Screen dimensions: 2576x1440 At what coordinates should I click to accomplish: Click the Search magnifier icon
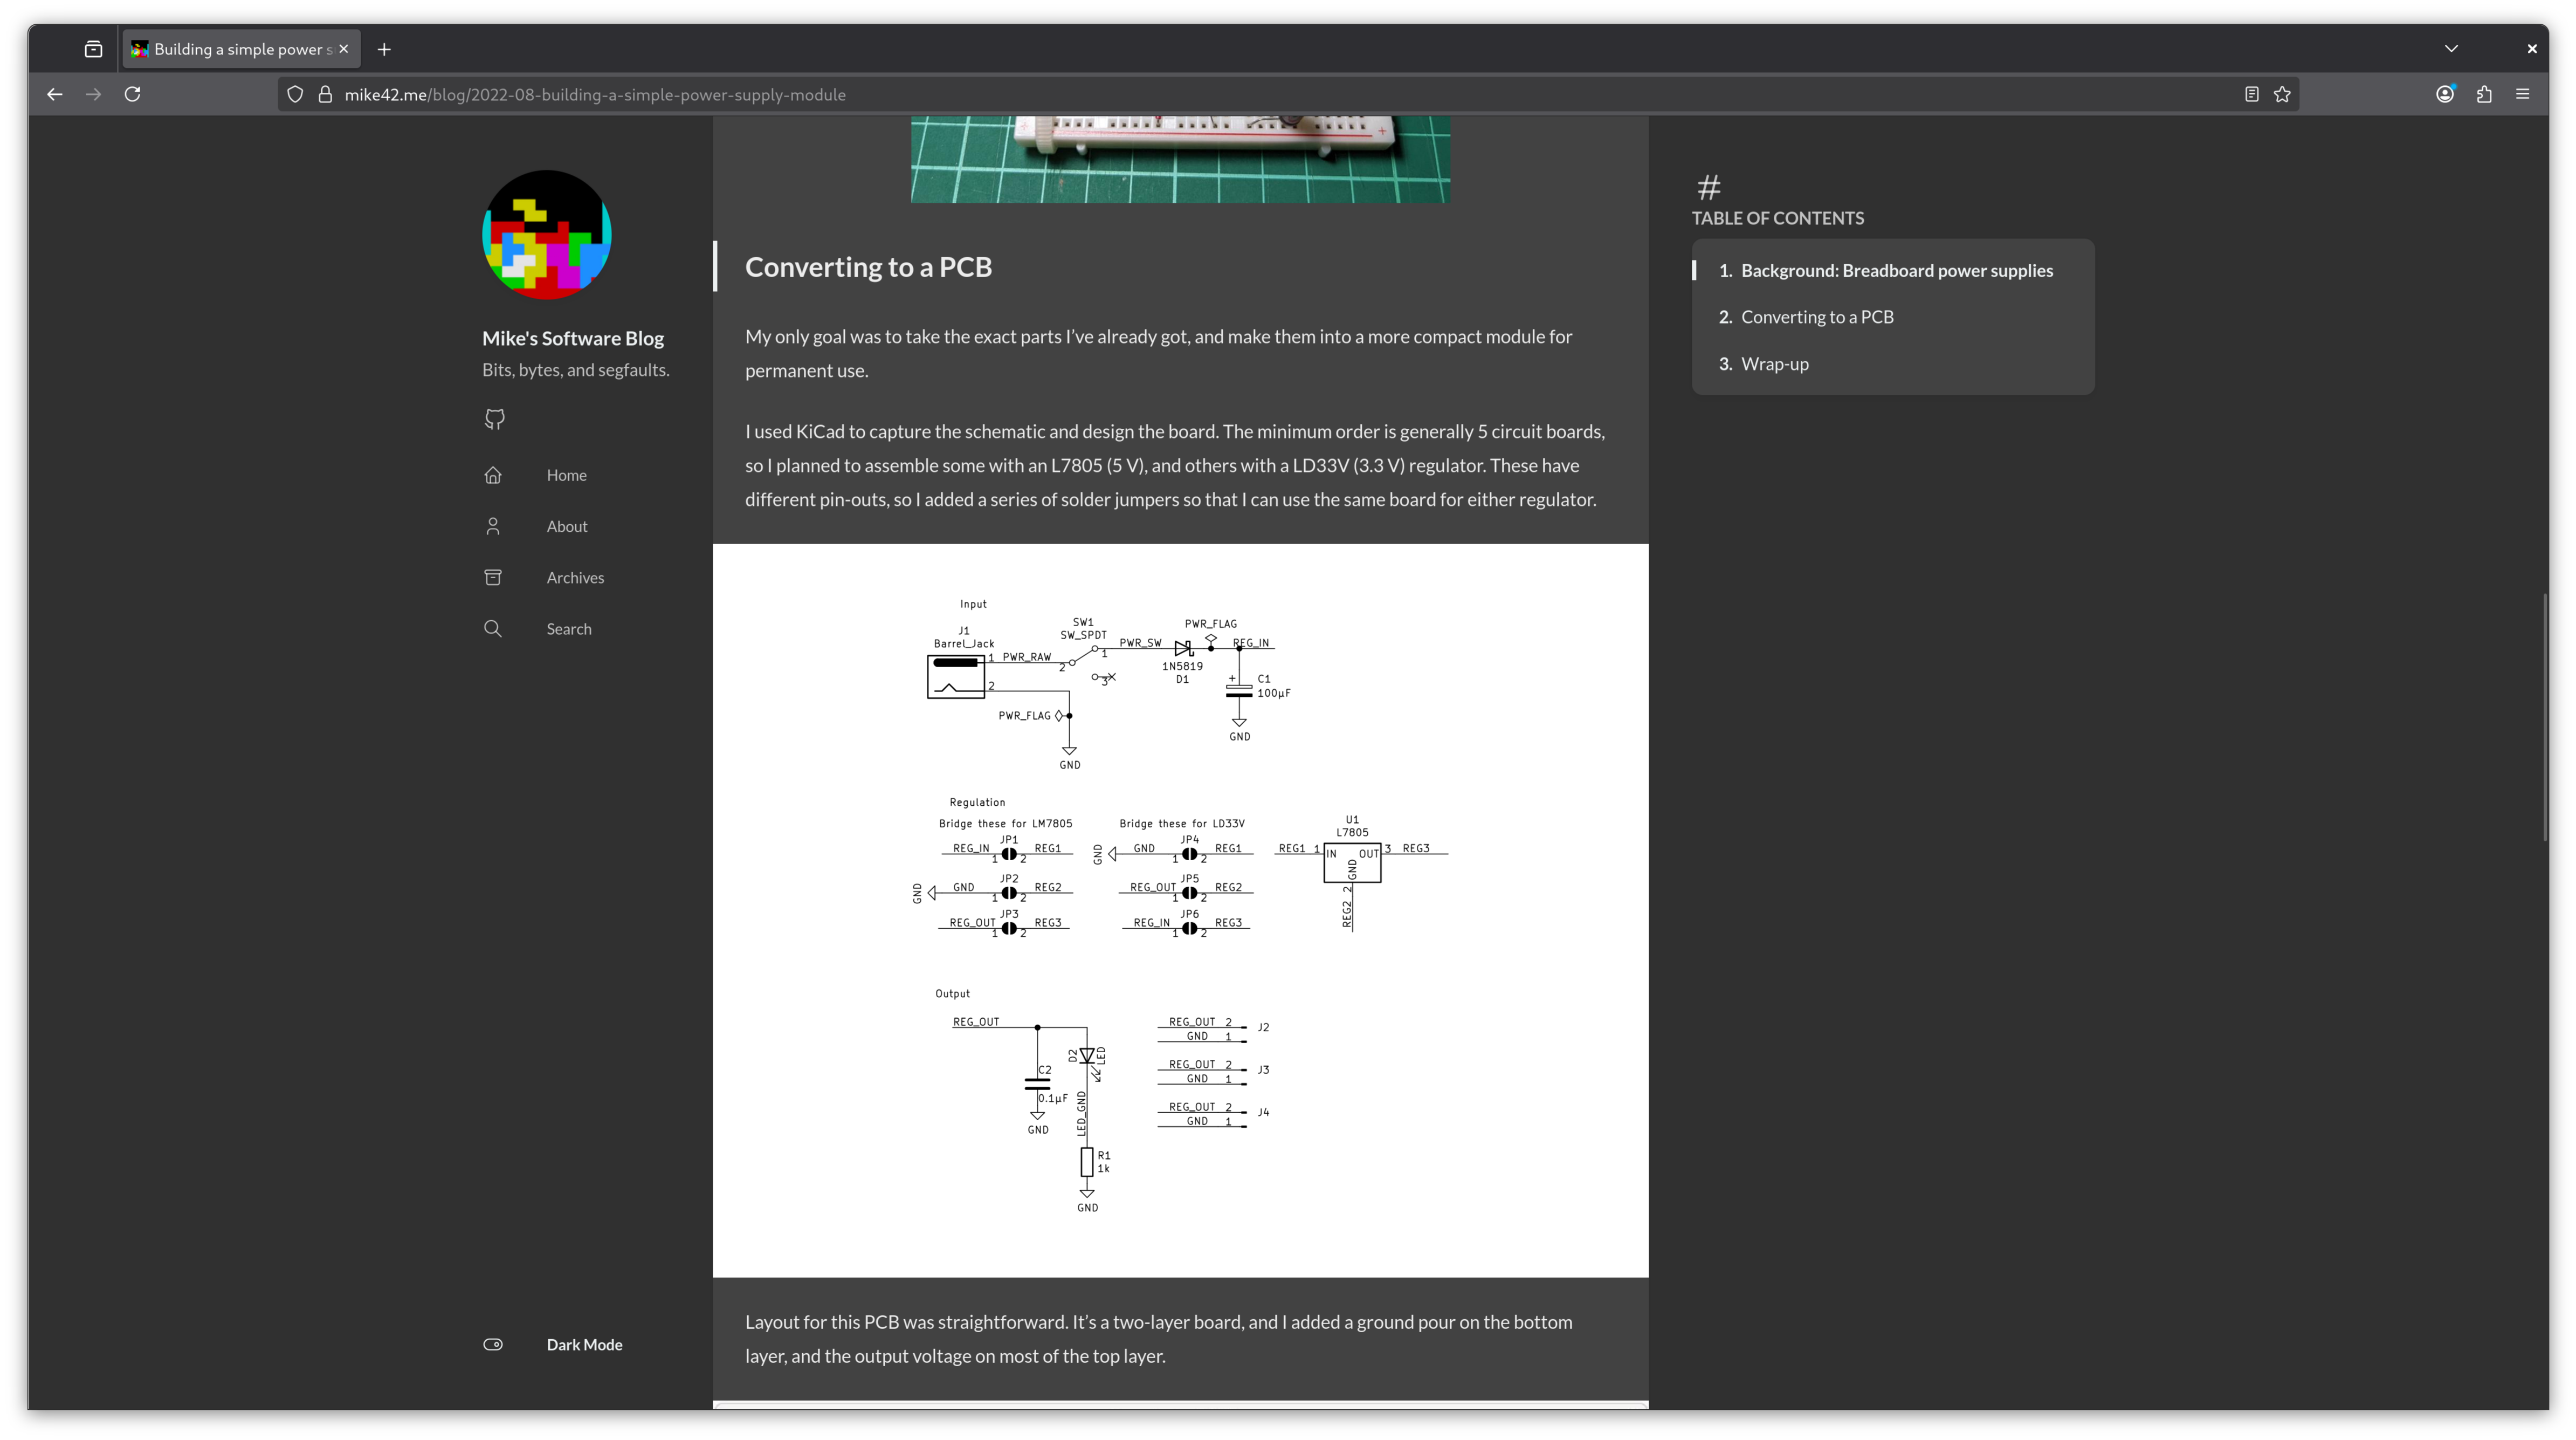[493, 627]
